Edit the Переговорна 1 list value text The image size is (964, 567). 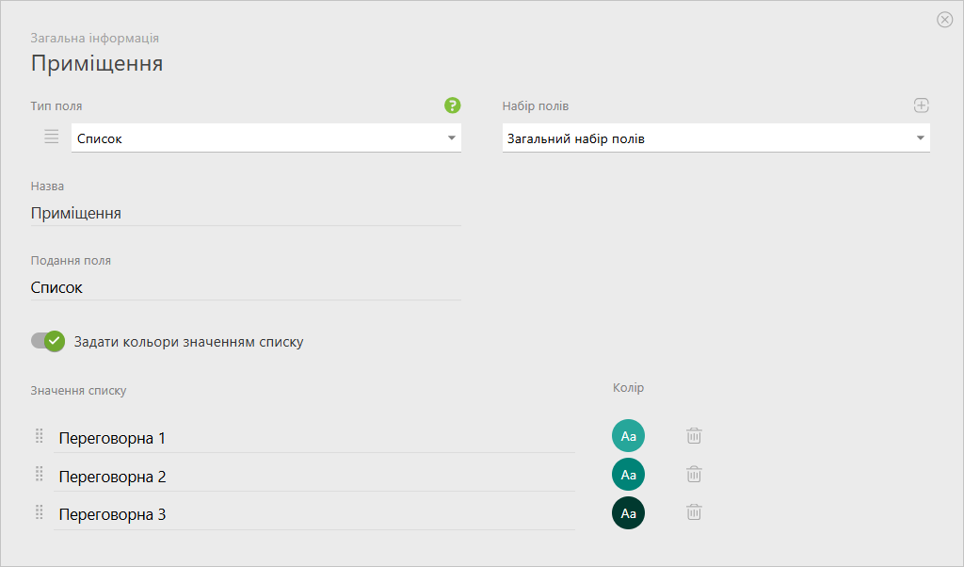point(314,439)
